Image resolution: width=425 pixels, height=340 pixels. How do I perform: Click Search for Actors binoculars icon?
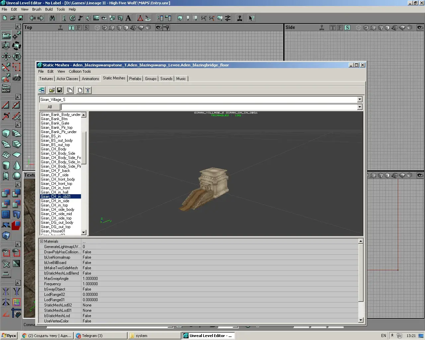[52, 18]
